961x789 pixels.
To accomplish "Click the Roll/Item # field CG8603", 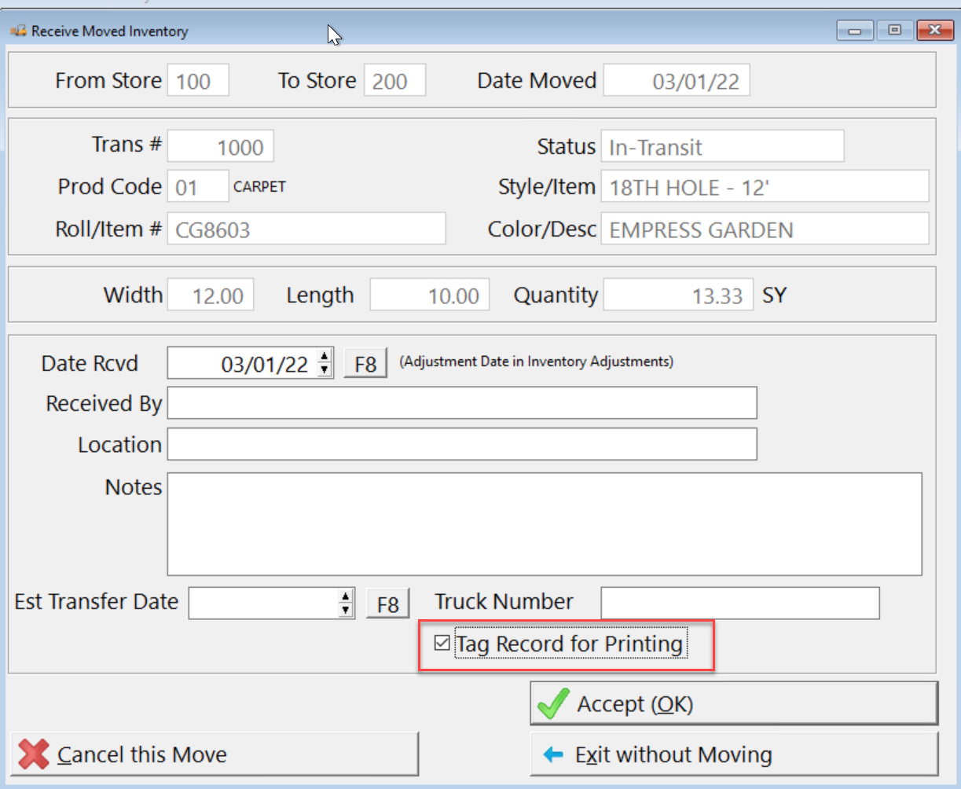I will pyautogui.click(x=306, y=229).
